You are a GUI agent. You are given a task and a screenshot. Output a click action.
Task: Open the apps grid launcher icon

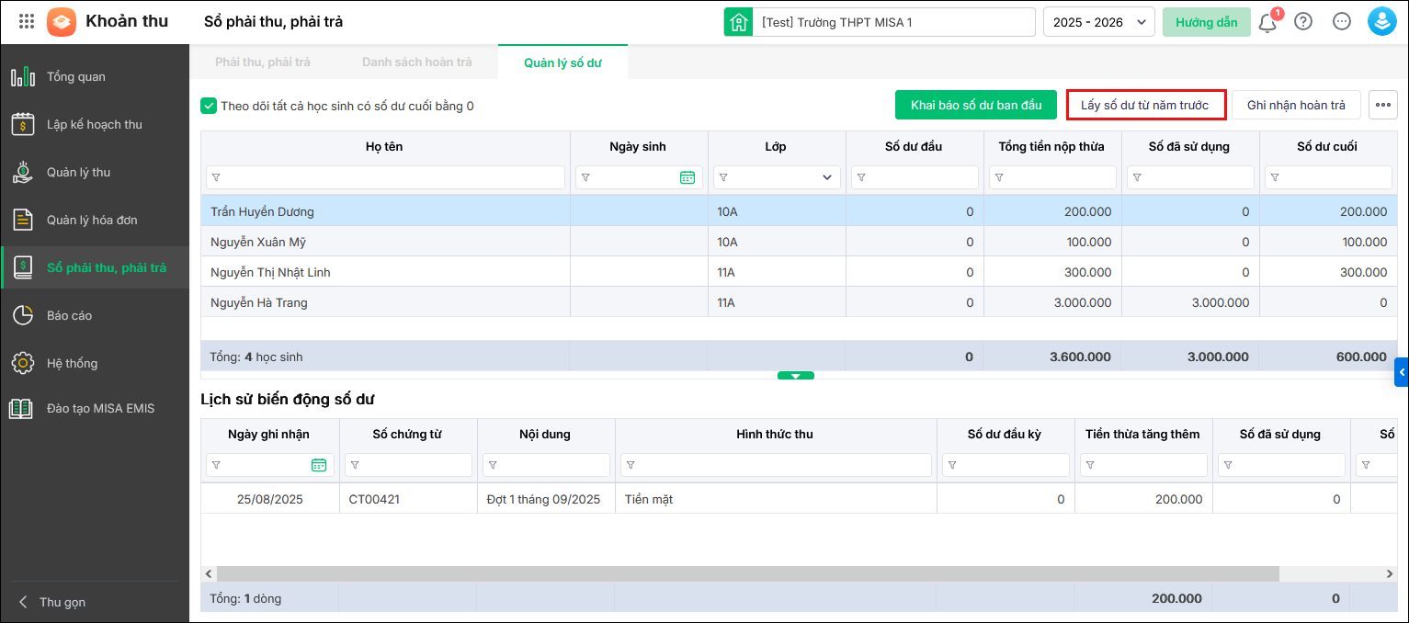click(27, 21)
